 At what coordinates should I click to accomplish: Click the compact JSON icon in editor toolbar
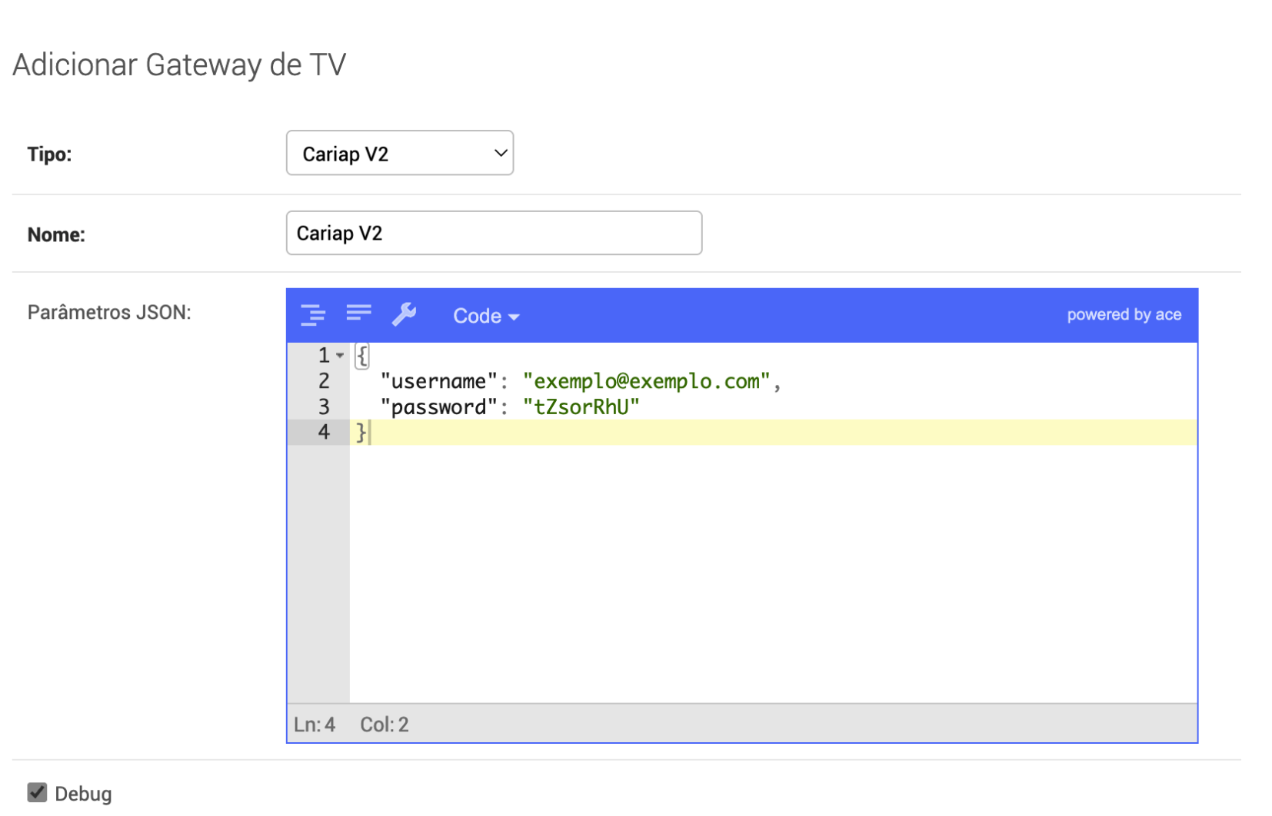[x=358, y=313]
